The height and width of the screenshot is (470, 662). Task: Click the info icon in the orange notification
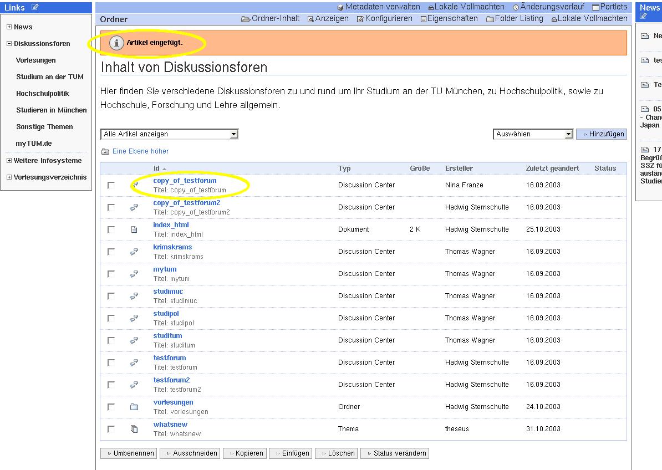click(x=116, y=43)
